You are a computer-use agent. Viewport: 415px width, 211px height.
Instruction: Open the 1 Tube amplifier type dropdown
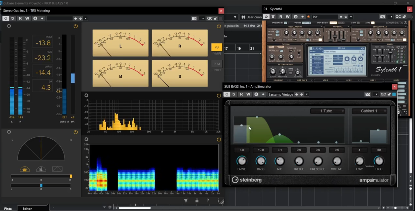(x=327, y=111)
